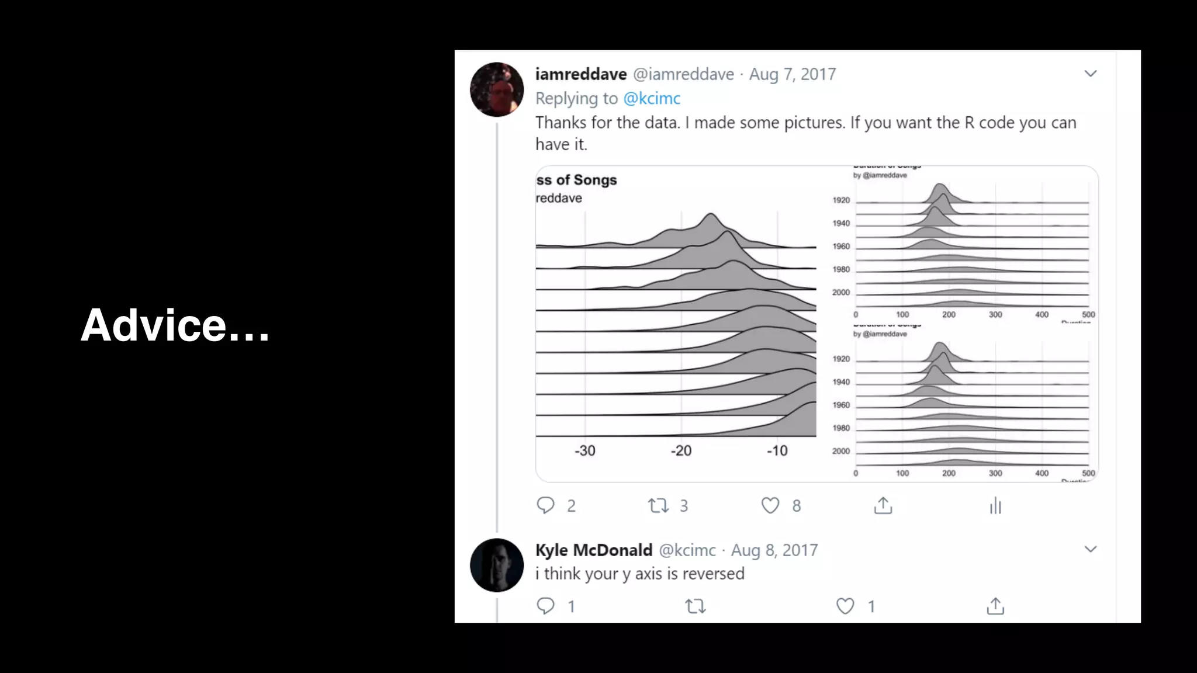Open the Kyle McDonald profile name
The width and height of the screenshot is (1197, 673).
(594, 550)
